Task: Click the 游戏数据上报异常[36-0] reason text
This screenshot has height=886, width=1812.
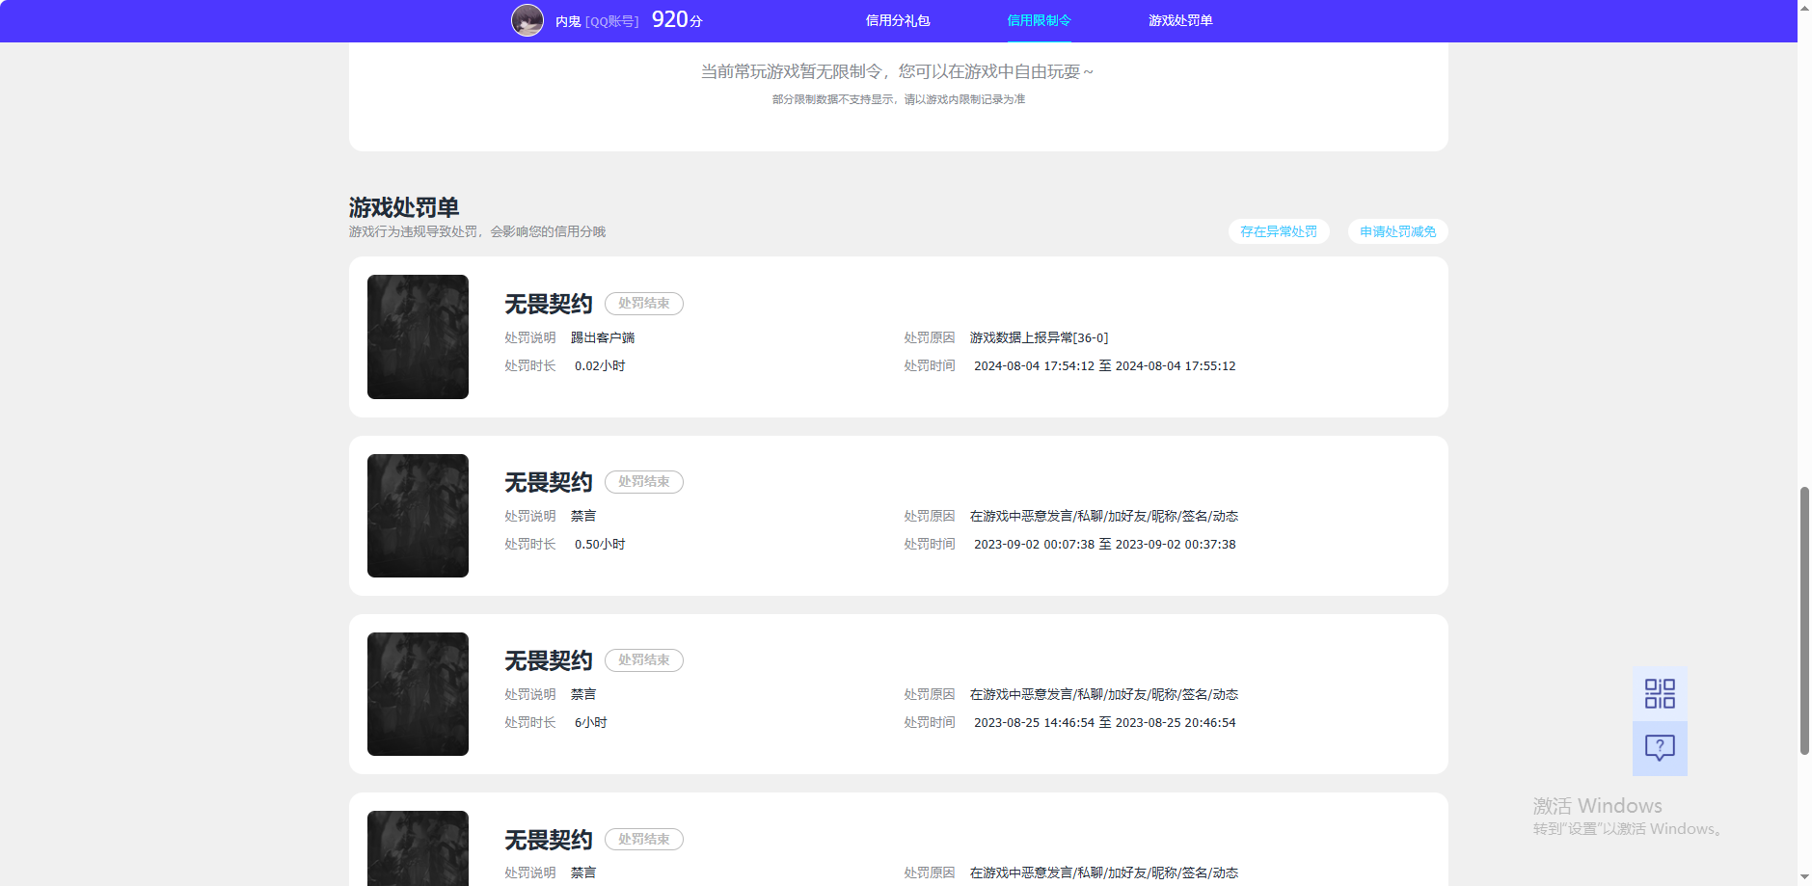Action: pos(1040,337)
